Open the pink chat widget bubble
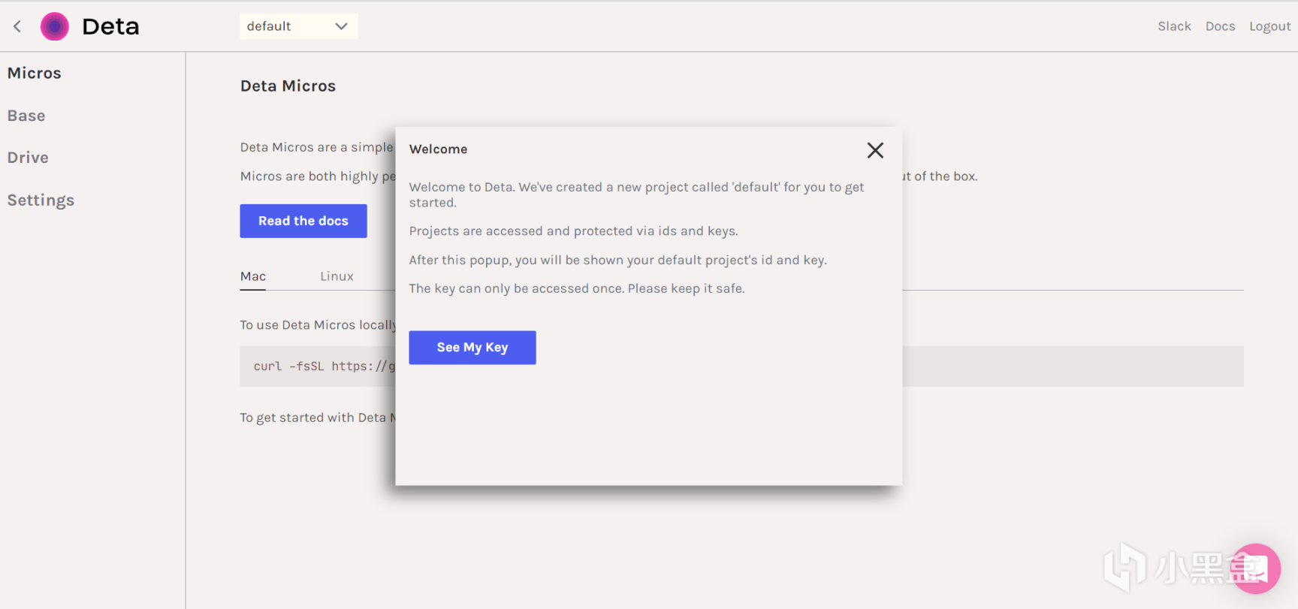 coord(1256,568)
